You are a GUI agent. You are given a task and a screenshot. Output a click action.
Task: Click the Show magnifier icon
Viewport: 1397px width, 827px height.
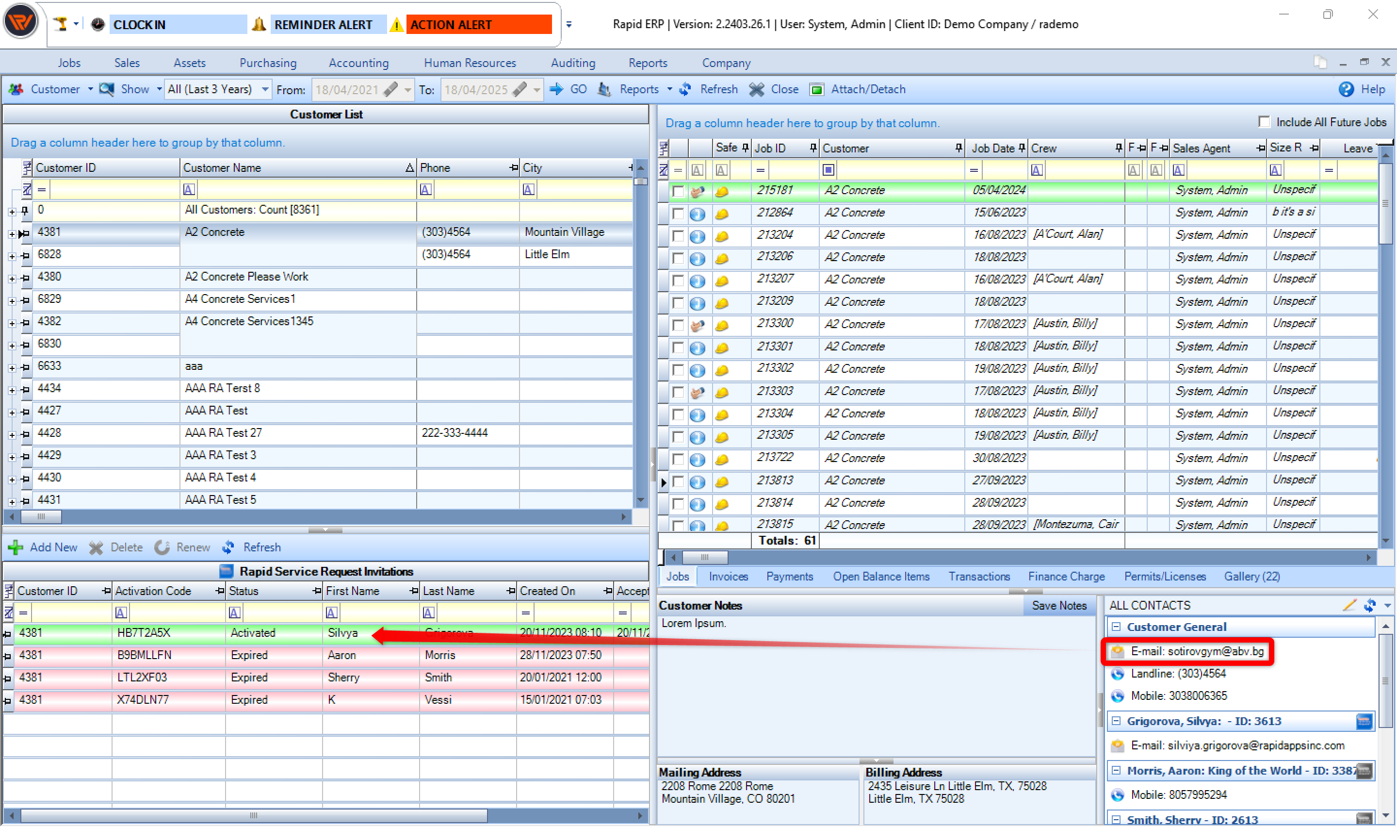click(107, 89)
